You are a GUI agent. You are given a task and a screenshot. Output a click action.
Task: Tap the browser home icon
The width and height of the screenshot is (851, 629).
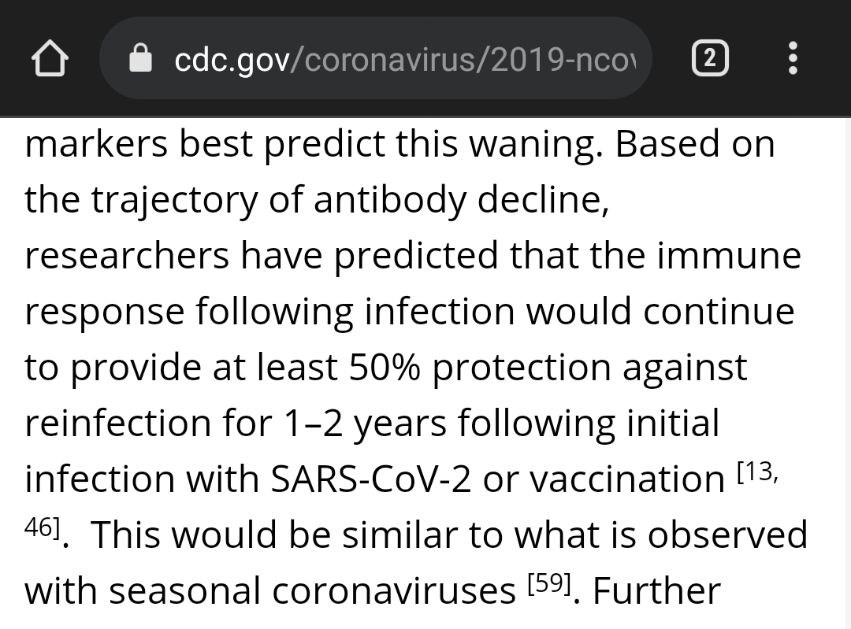click(50, 58)
